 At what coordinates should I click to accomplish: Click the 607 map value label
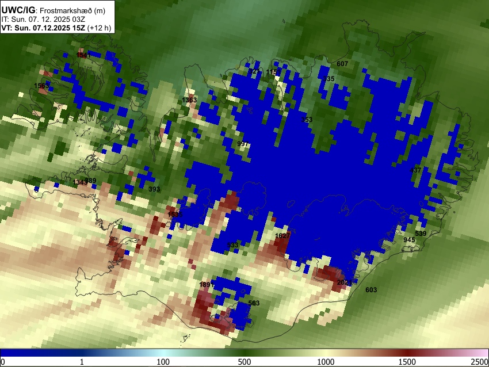tap(342, 64)
